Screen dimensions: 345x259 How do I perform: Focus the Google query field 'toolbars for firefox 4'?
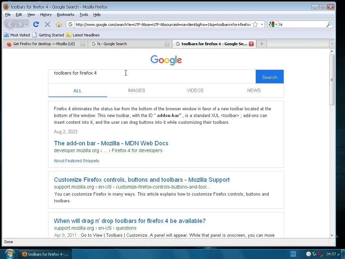click(152, 77)
